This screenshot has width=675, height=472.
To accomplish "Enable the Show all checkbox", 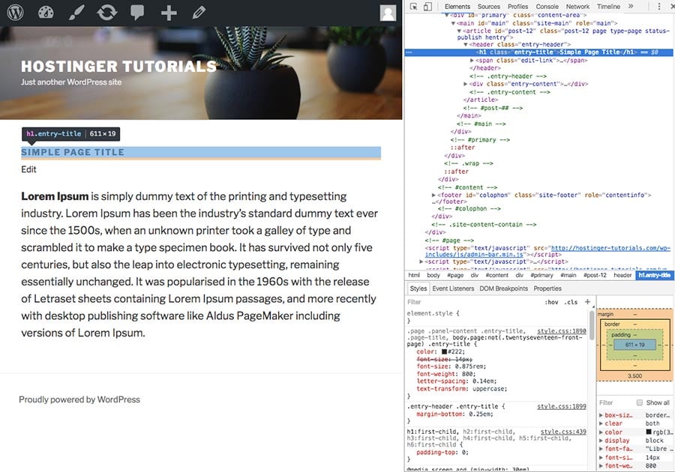I will (639, 402).
